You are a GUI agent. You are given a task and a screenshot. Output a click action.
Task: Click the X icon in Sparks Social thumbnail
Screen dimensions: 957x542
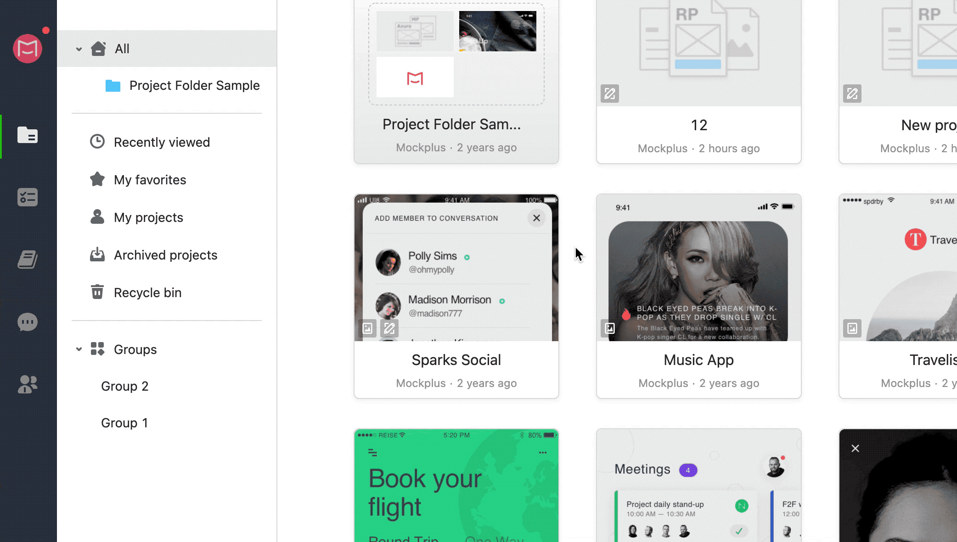(536, 218)
